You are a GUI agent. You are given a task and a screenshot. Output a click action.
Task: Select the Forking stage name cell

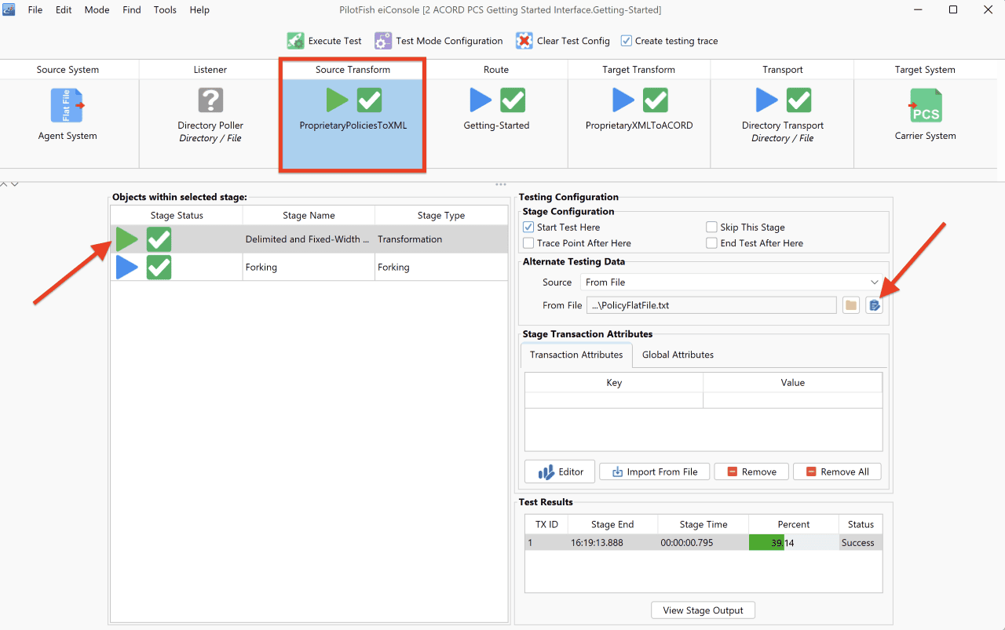[x=309, y=268]
